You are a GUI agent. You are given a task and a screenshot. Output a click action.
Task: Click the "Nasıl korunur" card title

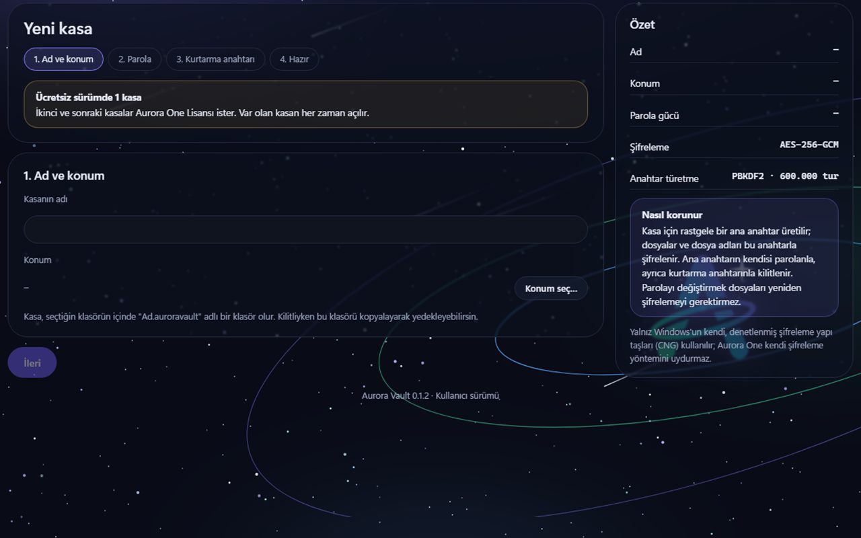pos(673,215)
